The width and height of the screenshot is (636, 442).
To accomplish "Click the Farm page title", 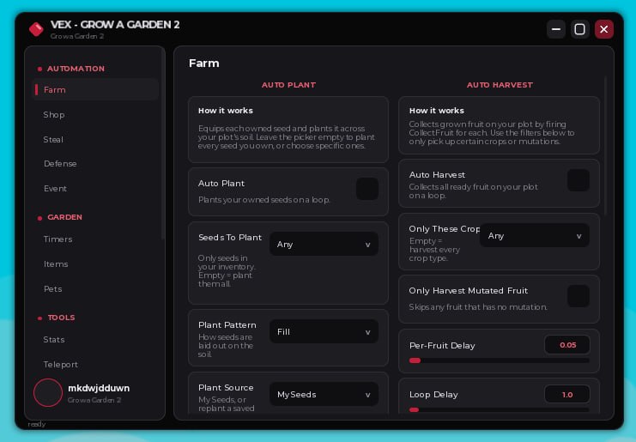I will pyautogui.click(x=204, y=64).
